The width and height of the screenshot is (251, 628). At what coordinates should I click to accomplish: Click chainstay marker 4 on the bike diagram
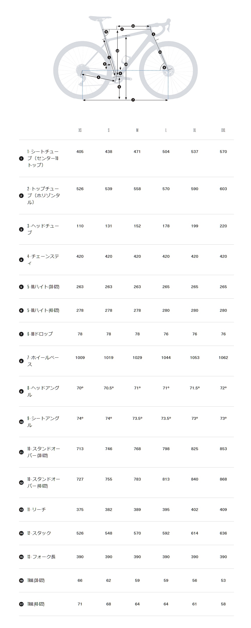tap(98, 77)
